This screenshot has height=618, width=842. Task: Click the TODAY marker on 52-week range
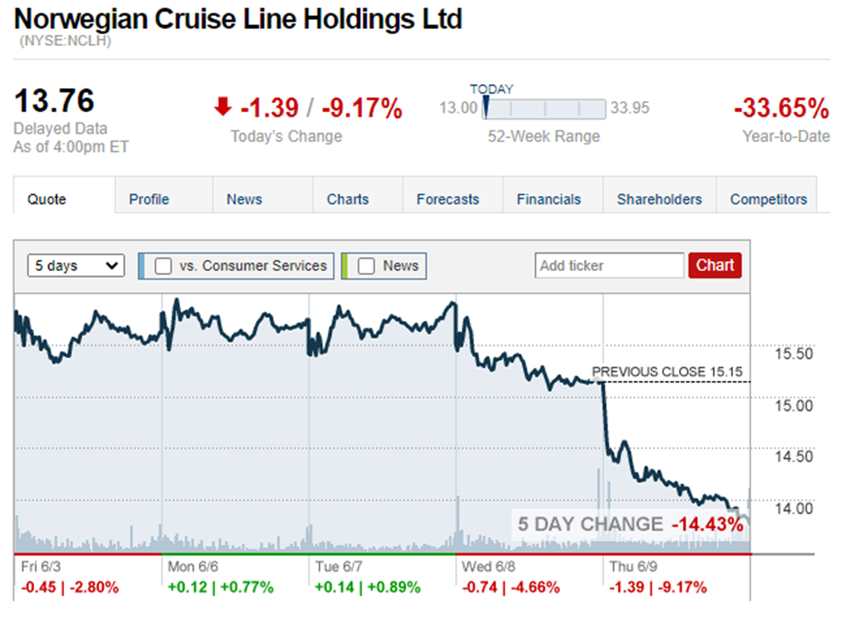(x=487, y=108)
